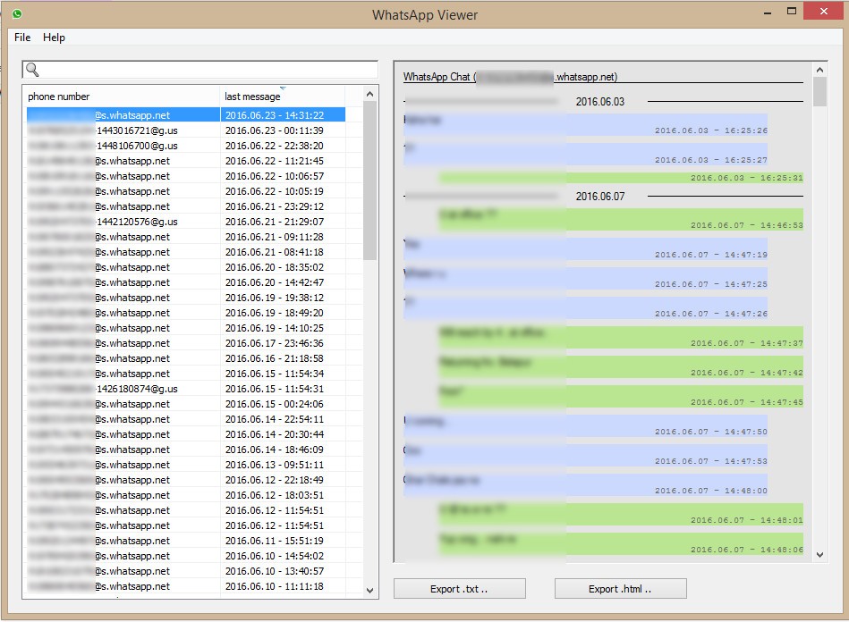Select chat dated 2016.06.19 - 19:38:12
Image resolution: width=849 pixels, height=622 pixels.
tap(186, 297)
